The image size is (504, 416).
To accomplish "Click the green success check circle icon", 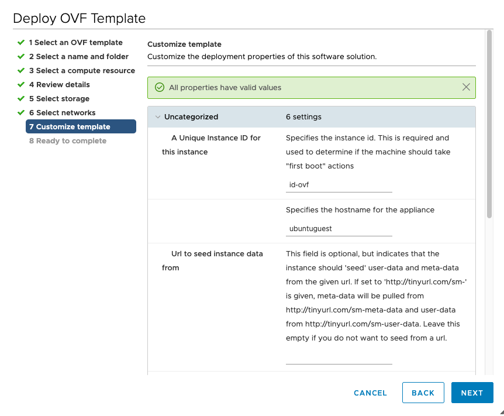I will point(160,88).
